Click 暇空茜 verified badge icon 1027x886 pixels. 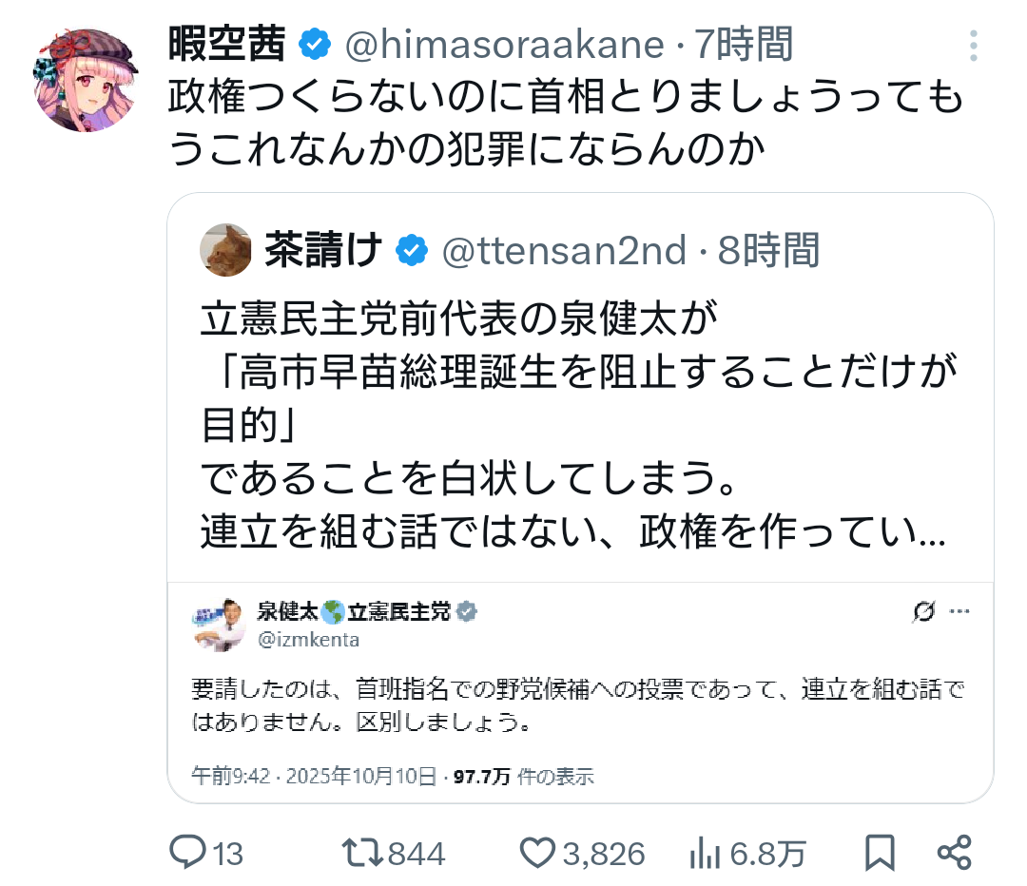coord(315,43)
